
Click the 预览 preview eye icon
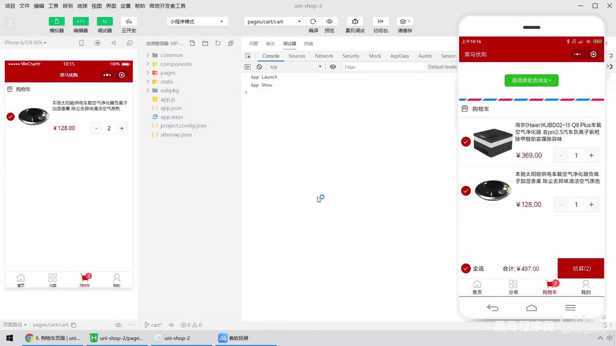[x=330, y=22]
